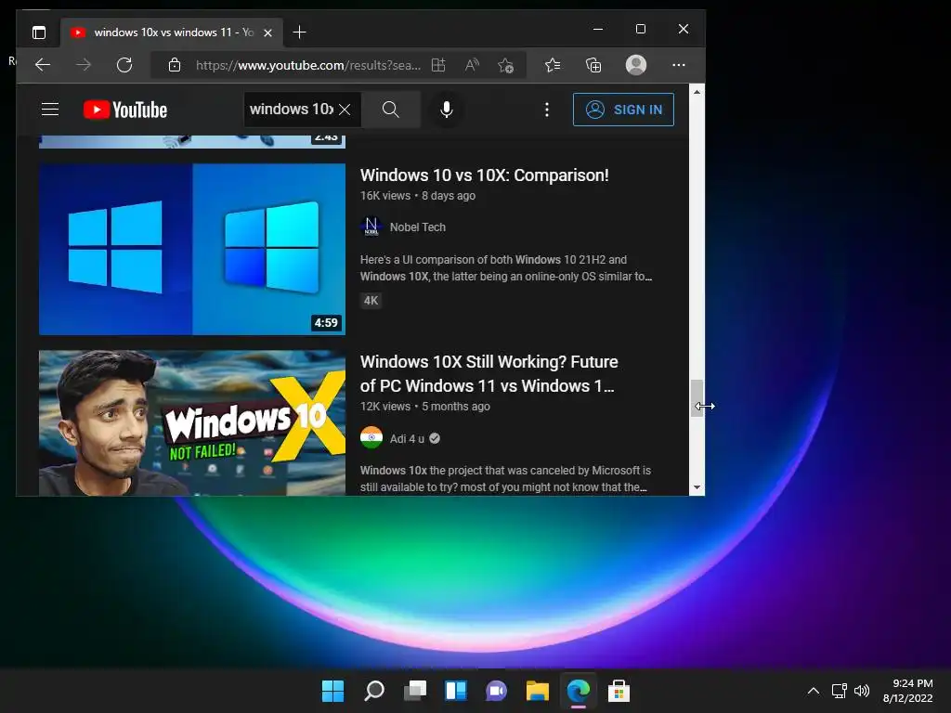
Task: Run search with the magnifier button
Action: click(x=391, y=110)
